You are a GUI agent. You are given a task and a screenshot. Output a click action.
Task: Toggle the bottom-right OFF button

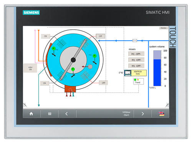(103, 83)
